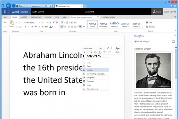Screen dimensions: 179x119
Task: Collapse the ribbon with the caret arrow
Action: [175, 31]
